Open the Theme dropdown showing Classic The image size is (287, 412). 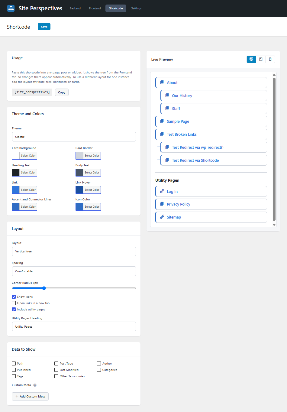74,137
